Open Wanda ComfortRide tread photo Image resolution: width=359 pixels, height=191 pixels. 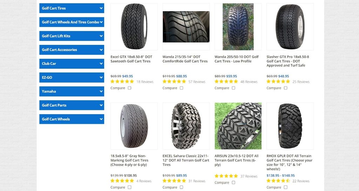tap(186, 27)
